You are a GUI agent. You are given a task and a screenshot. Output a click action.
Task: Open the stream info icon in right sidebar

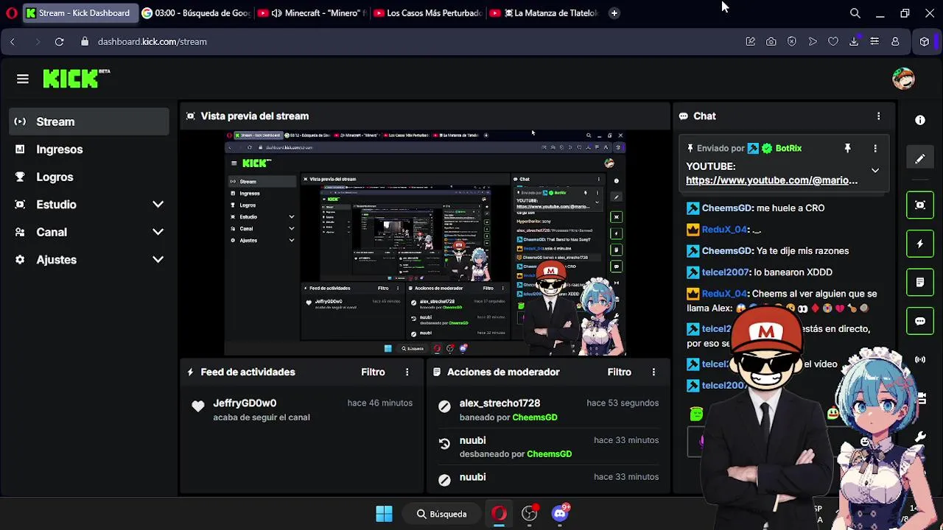coord(920,120)
